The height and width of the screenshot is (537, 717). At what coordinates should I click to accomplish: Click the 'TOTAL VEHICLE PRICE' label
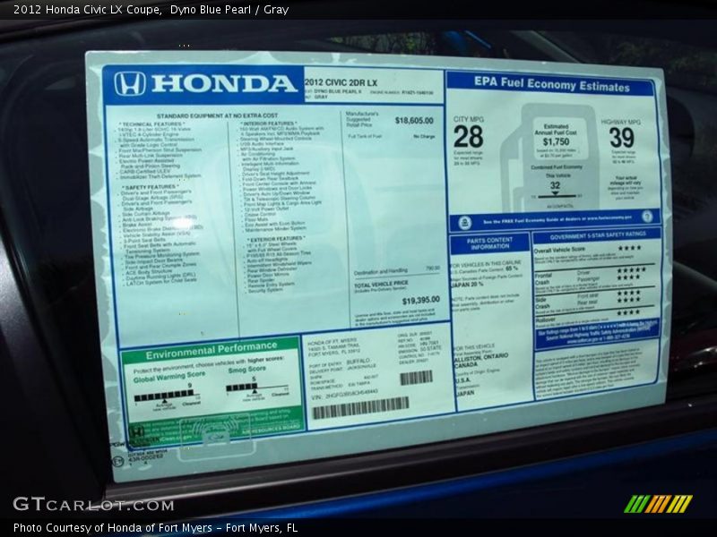point(380,284)
